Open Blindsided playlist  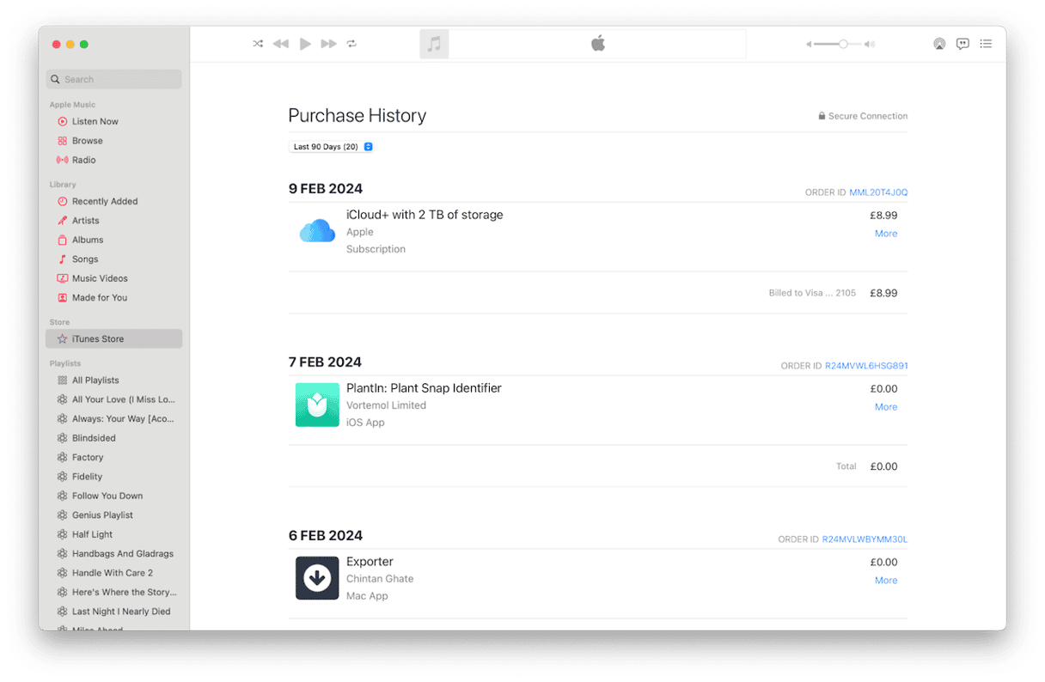[x=114, y=438]
